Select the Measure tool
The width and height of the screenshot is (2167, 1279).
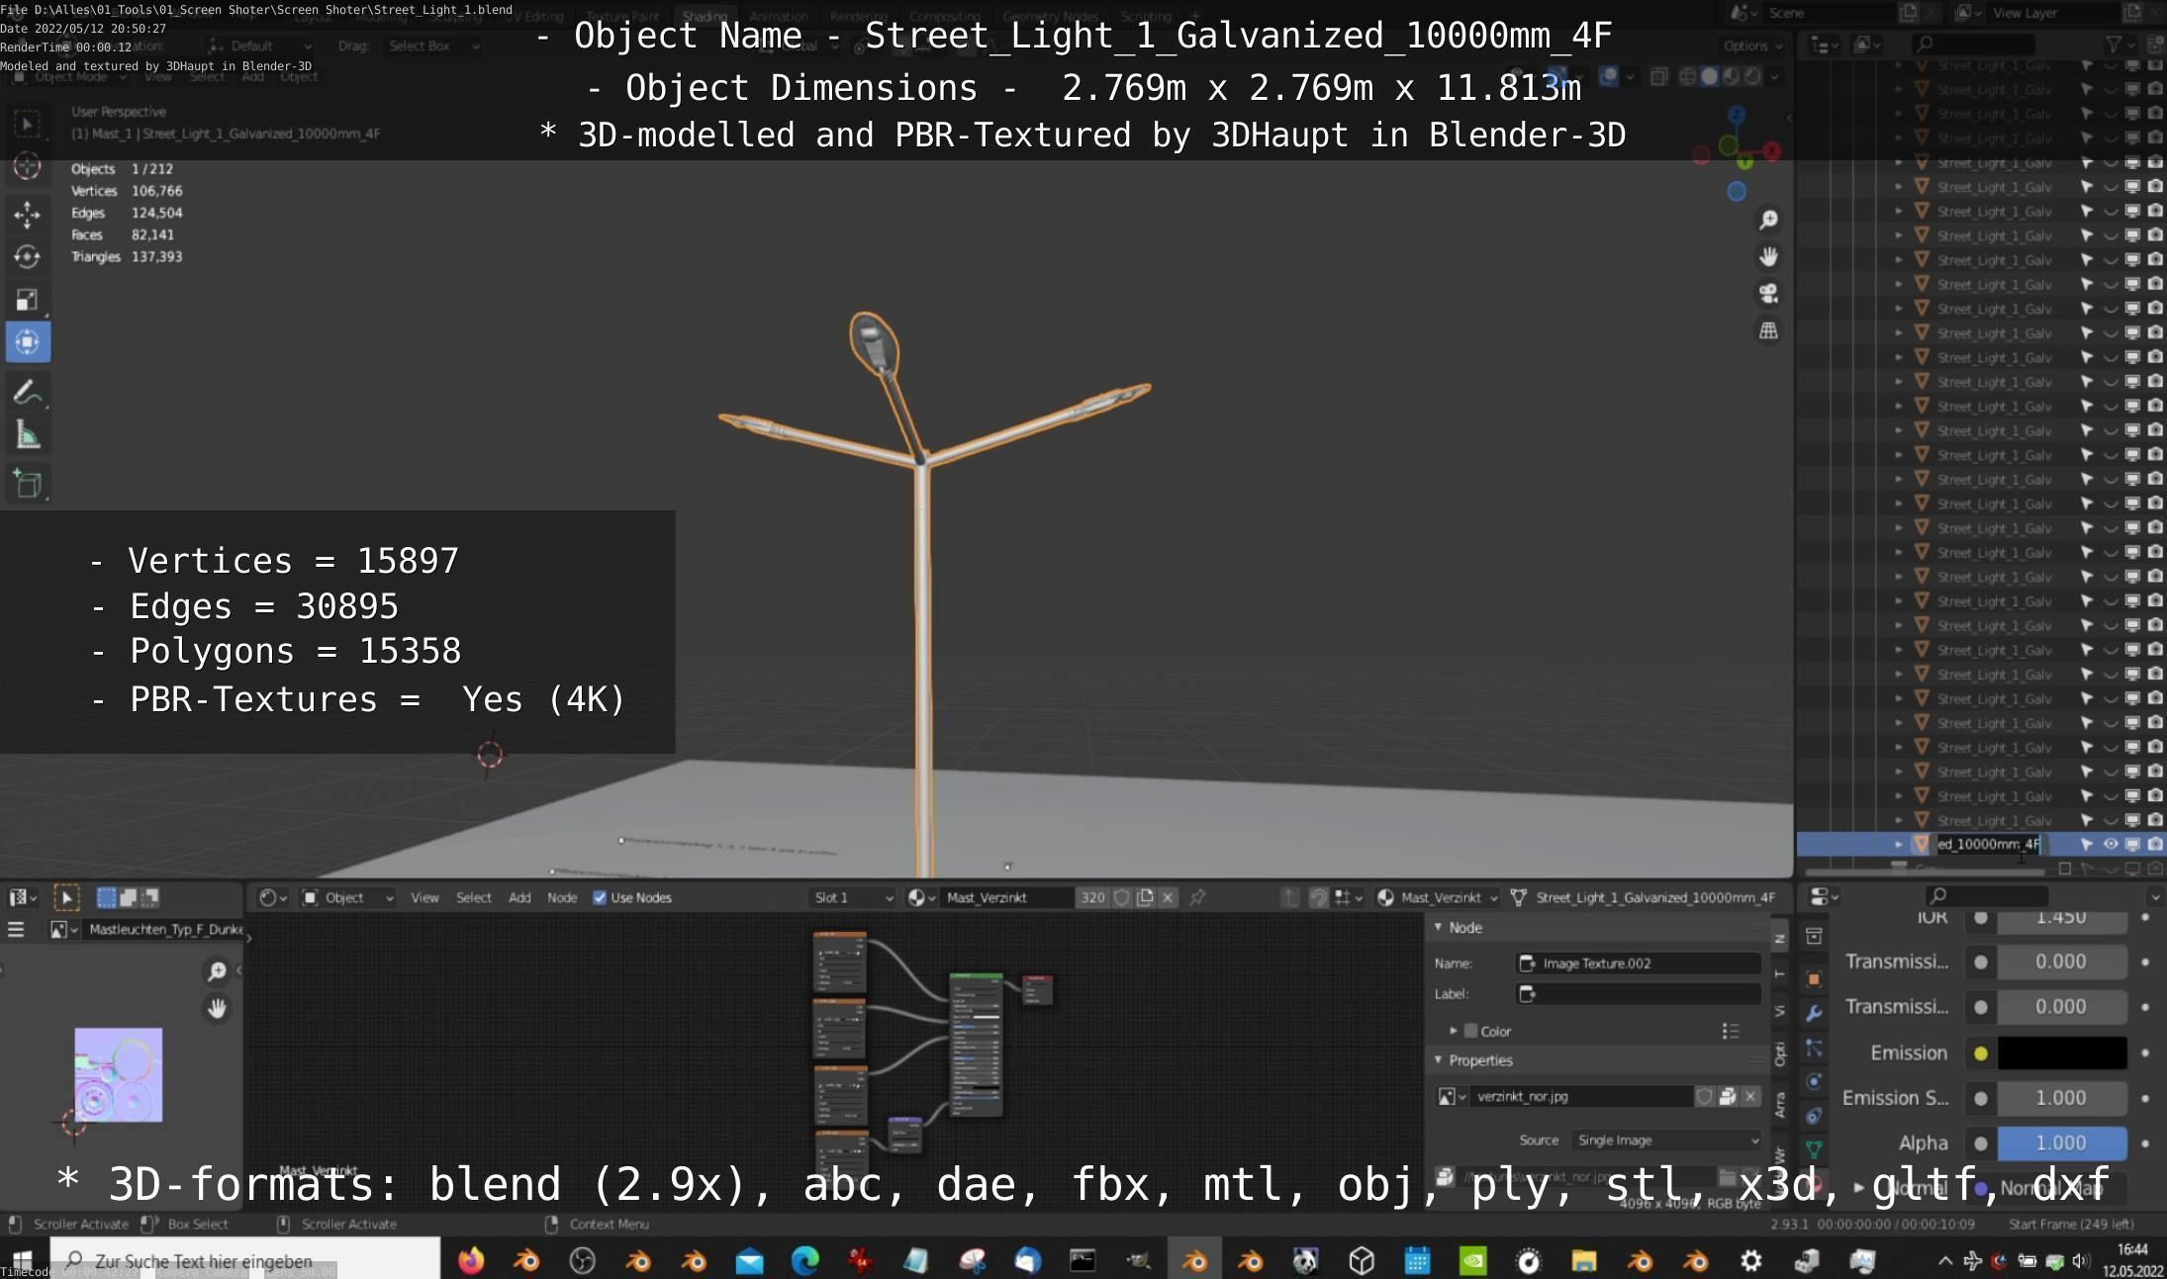tap(27, 435)
